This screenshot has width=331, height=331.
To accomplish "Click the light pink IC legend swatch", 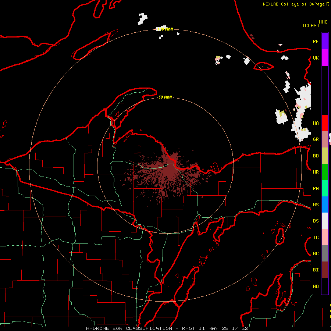I will pyautogui.click(x=325, y=237).
